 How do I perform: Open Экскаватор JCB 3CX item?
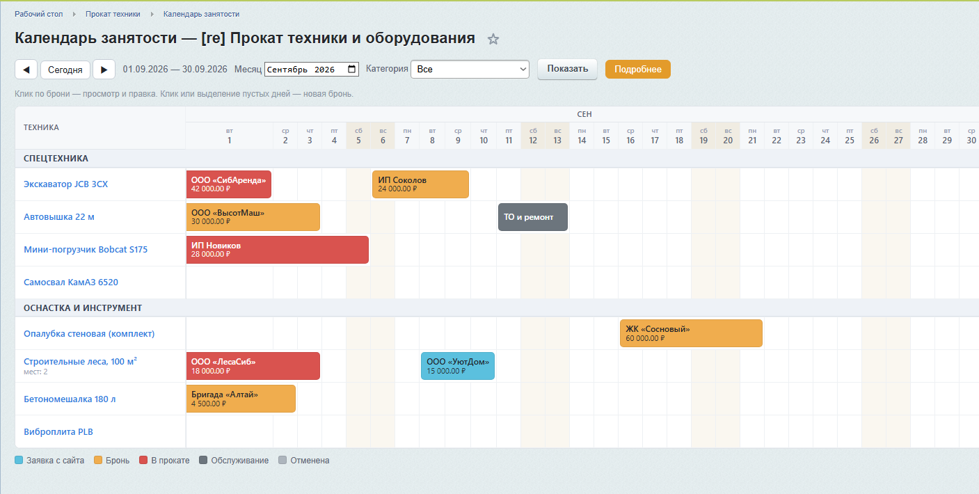(66, 184)
